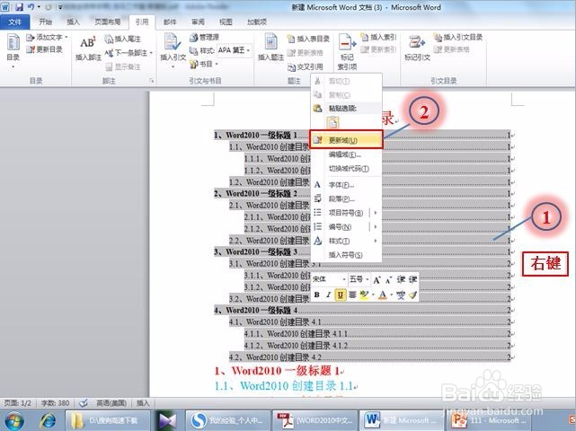
Task: Click 插入引文目录 icon
Action: point(438,37)
